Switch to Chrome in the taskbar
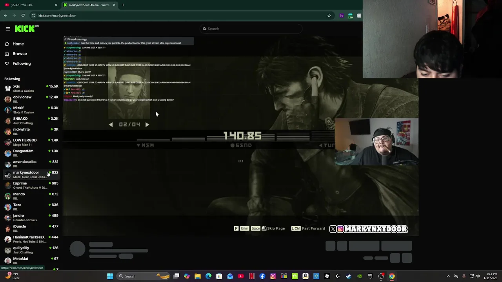 [x=392, y=276]
